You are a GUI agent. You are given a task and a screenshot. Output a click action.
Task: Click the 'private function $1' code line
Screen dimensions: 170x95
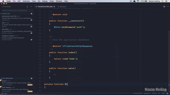[56, 84]
